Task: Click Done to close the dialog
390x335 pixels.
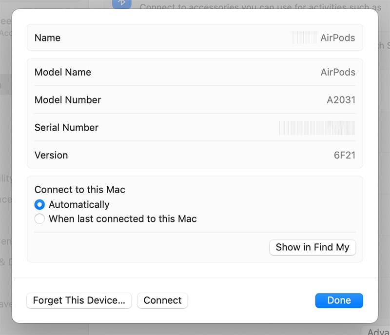Action: 339,300
